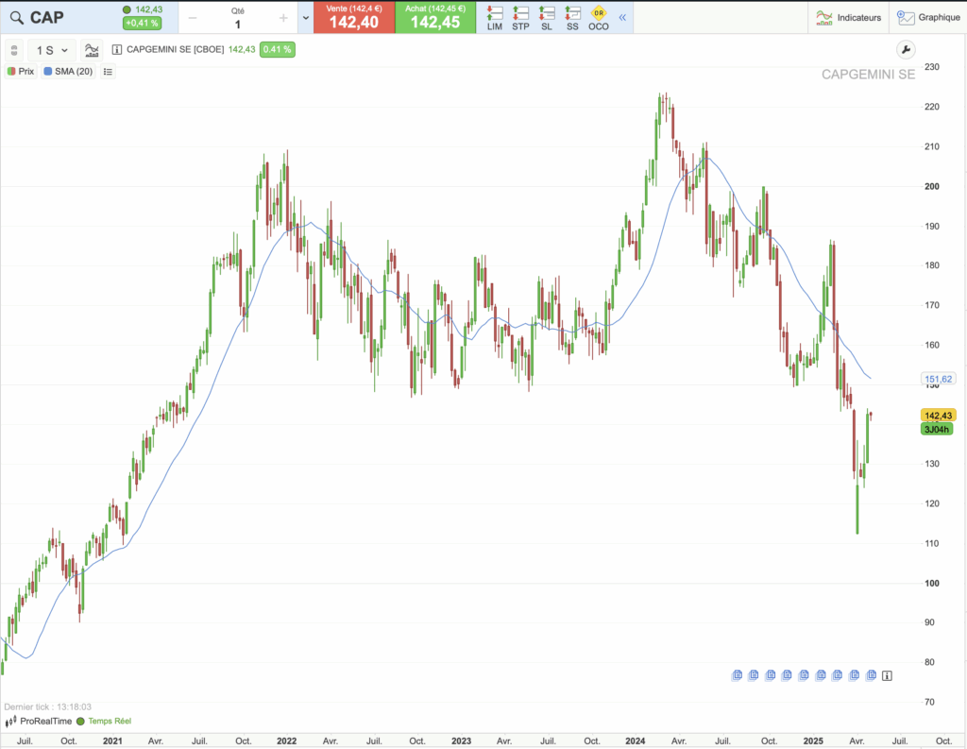
Task: Click the SMA (20) legend color swatch
Action: (47, 72)
